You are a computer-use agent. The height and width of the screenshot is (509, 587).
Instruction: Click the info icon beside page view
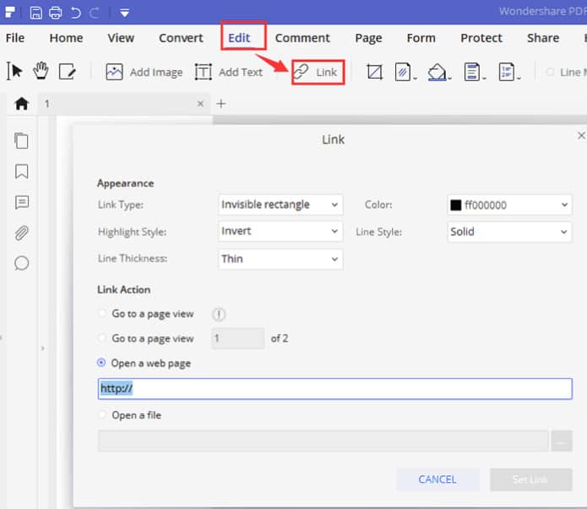click(219, 314)
